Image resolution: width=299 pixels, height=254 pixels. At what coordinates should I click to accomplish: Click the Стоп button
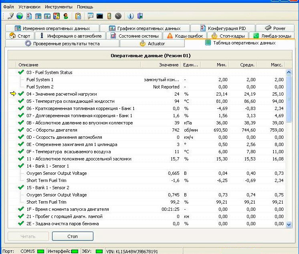click(x=73, y=236)
